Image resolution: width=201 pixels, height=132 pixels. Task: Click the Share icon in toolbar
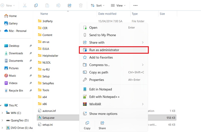(x=70, y=5)
